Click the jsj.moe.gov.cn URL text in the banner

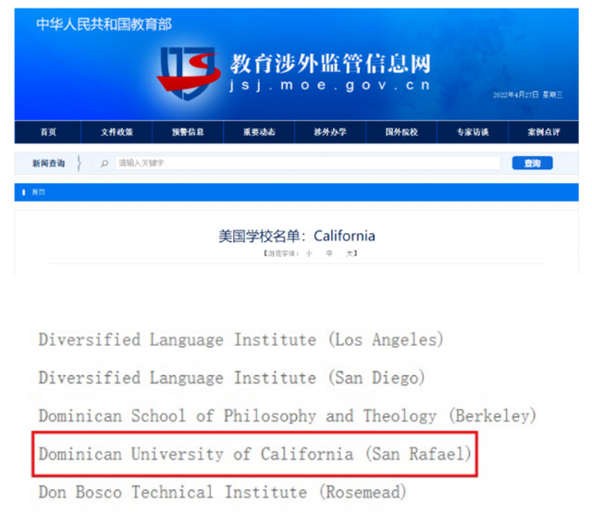point(330,85)
